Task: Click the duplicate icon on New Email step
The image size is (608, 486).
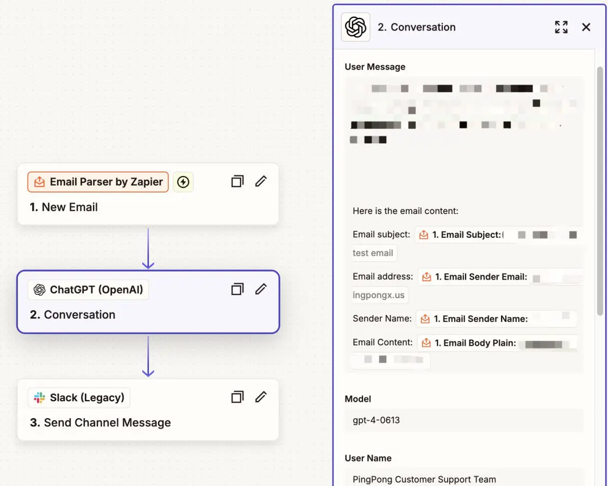Action: [x=237, y=181]
